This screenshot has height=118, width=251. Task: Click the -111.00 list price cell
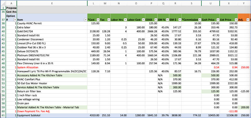[x=229, y=111]
